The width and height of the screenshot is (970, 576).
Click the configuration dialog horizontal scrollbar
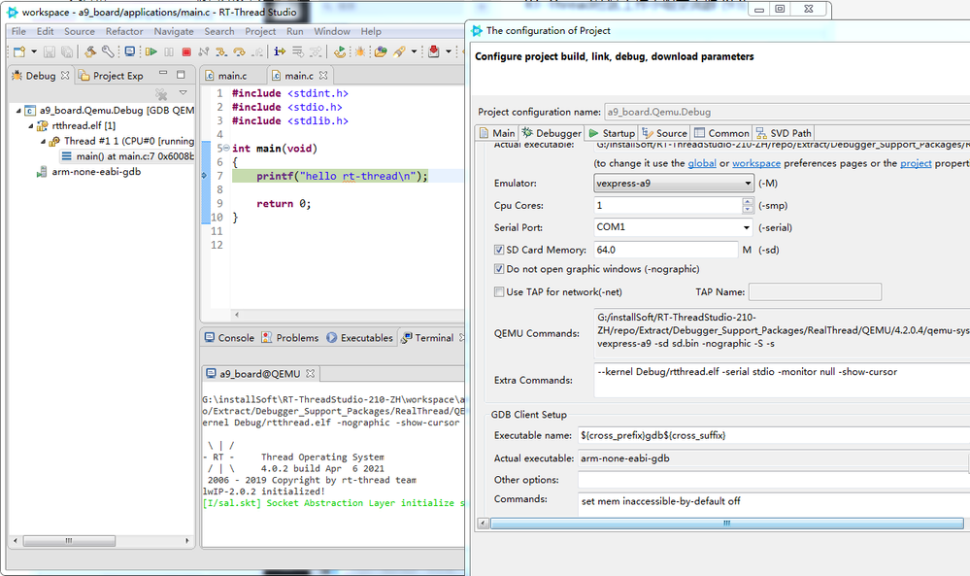click(x=727, y=524)
